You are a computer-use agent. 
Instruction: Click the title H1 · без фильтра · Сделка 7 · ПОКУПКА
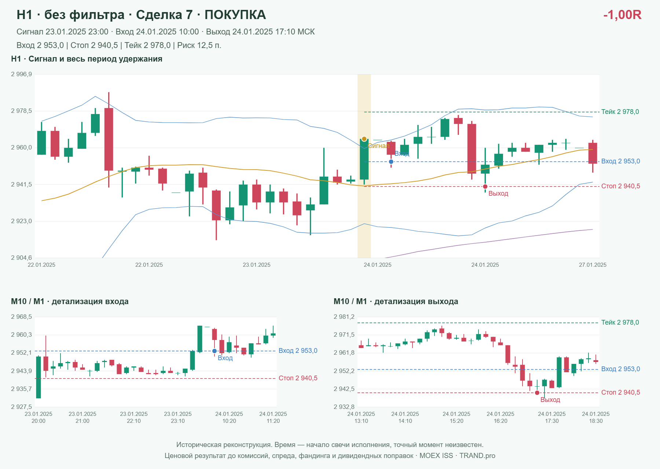click(141, 15)
